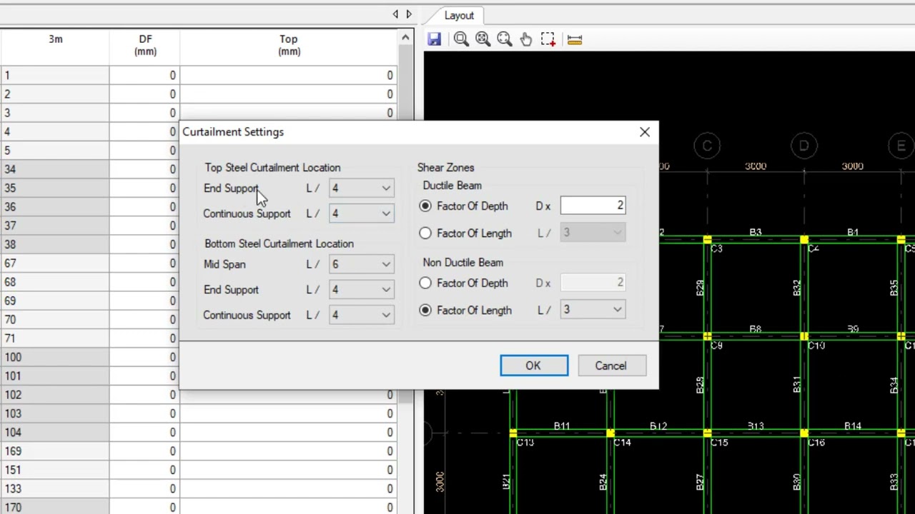
Task: Open Bottom Steel Continuous Support dropdown
Action: [362, 315]
